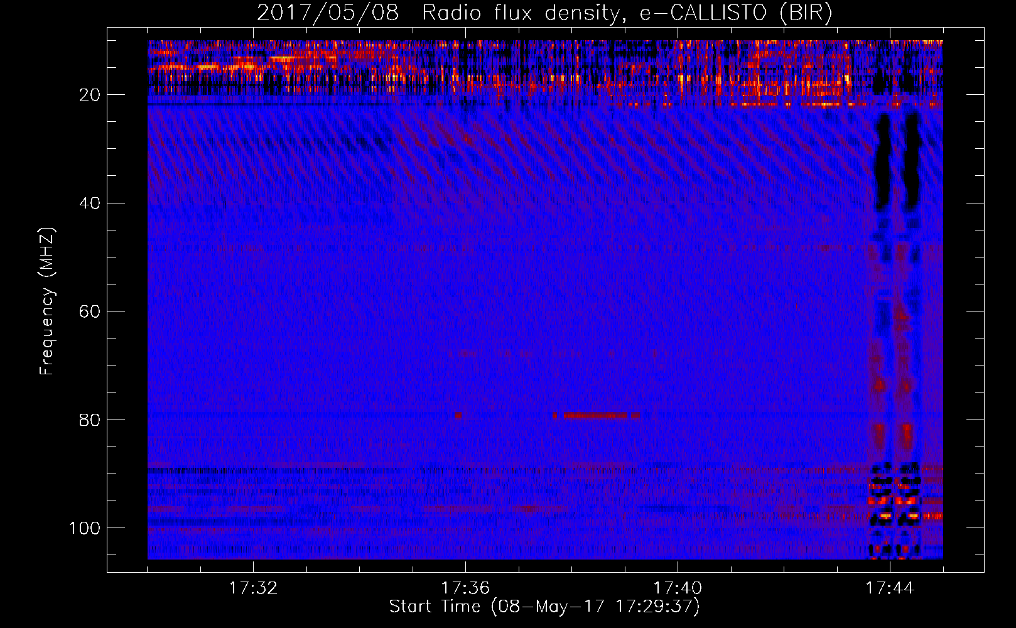Click the "100" frequency tick label
The width and height of the screenshot is (1016, 628).
click(85, 528)
